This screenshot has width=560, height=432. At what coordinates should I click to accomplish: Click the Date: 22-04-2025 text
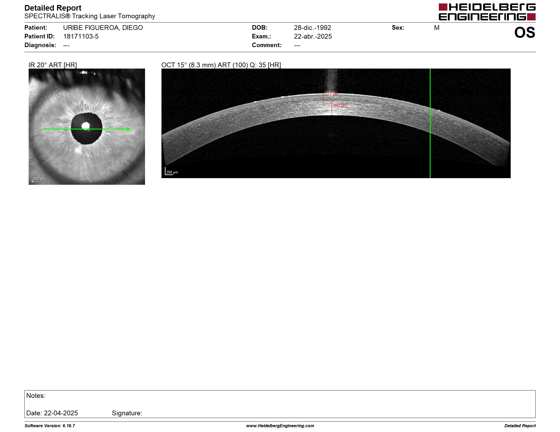pos(52,413)
